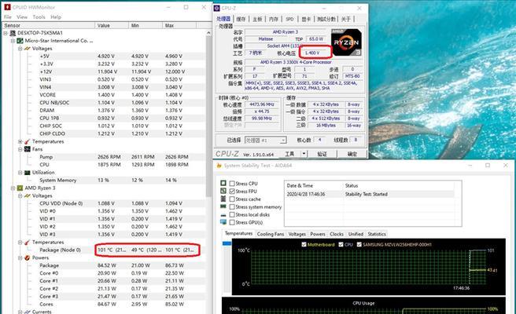Click the HWMonitor vertical scrollbar thumb
The width and height of the screenshot is (516, 314).
point(208,117)
